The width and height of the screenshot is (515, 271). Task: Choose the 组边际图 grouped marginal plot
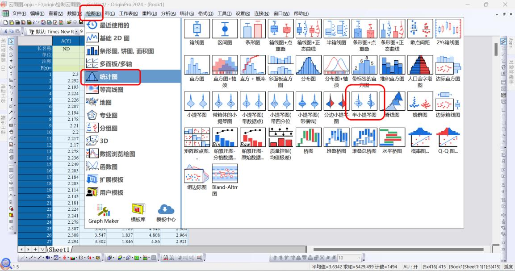coord(197,177)
